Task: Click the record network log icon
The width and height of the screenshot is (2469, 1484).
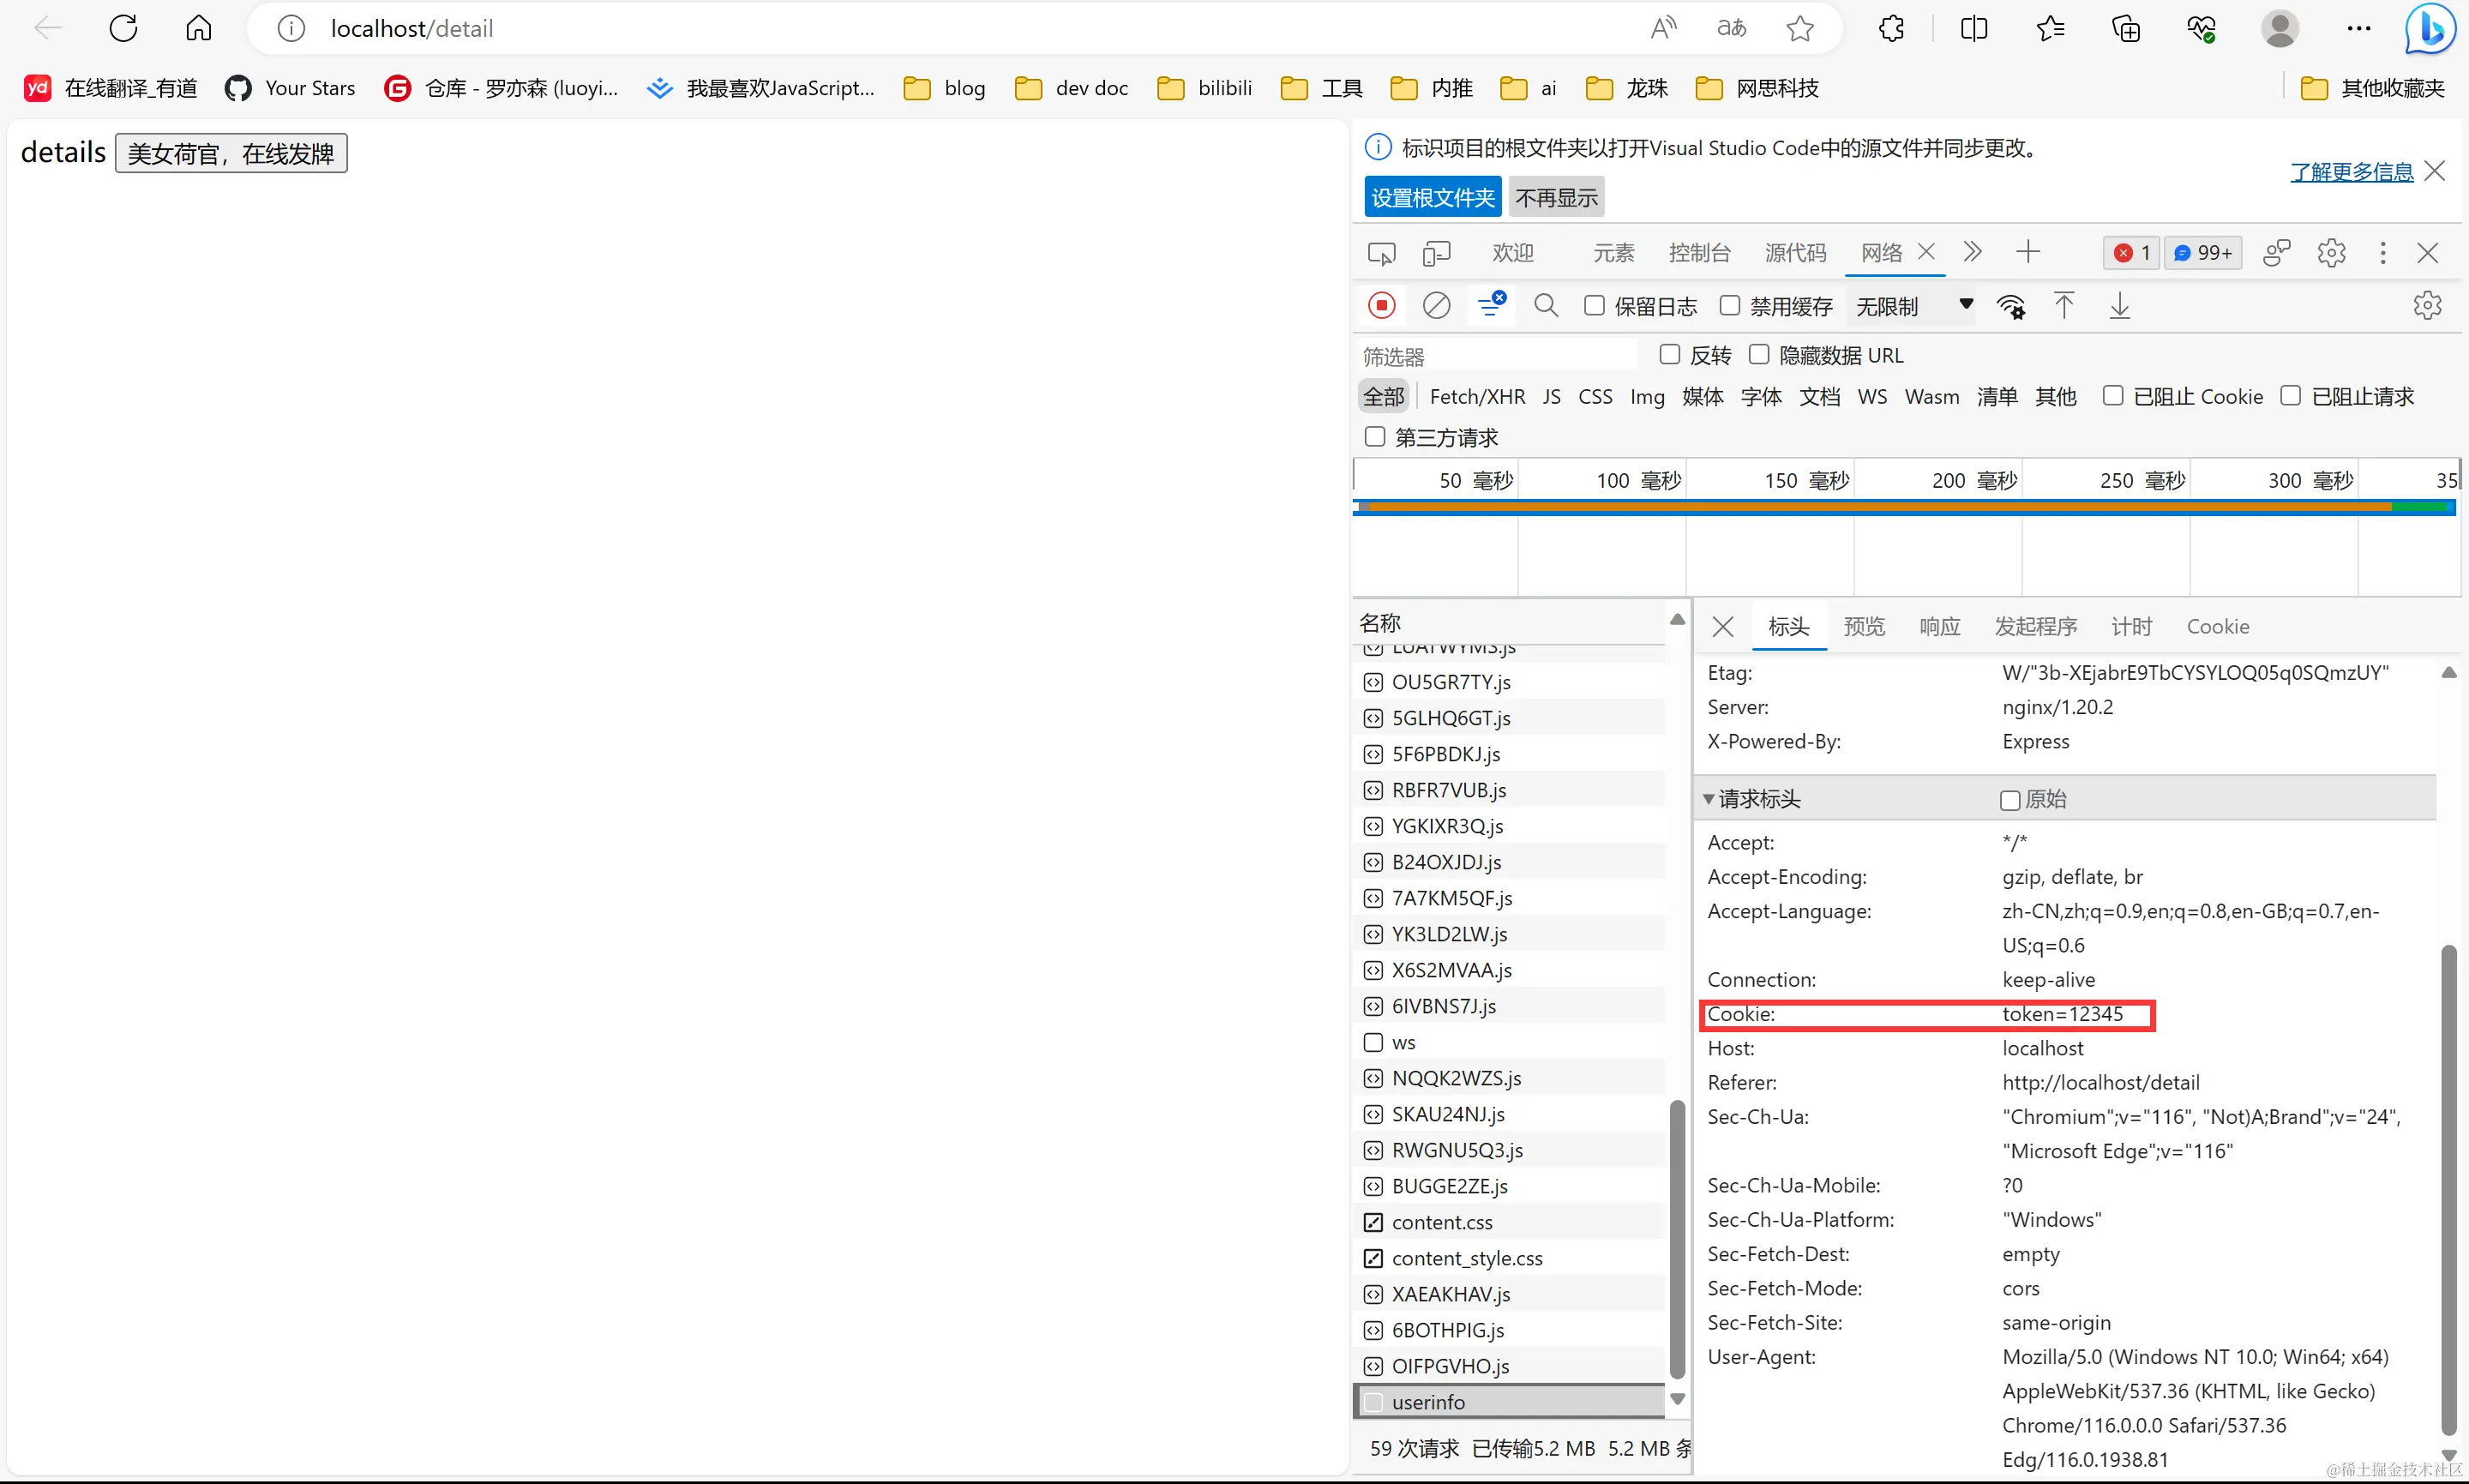Action: point(1381,305)
